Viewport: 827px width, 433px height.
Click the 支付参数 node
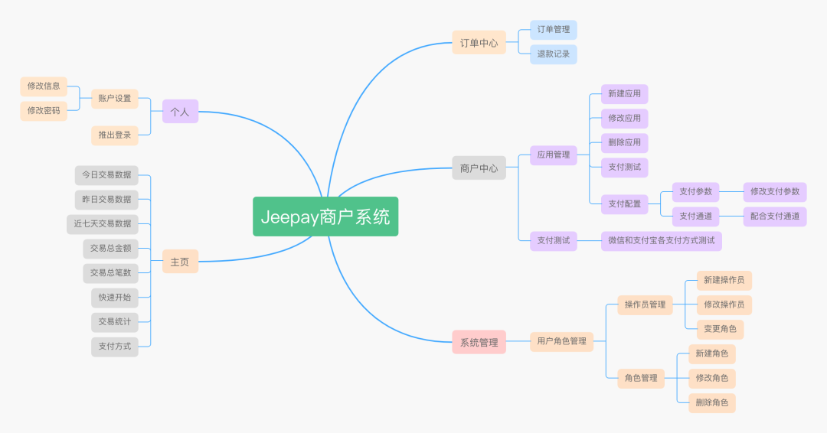(x=695, y=192)
